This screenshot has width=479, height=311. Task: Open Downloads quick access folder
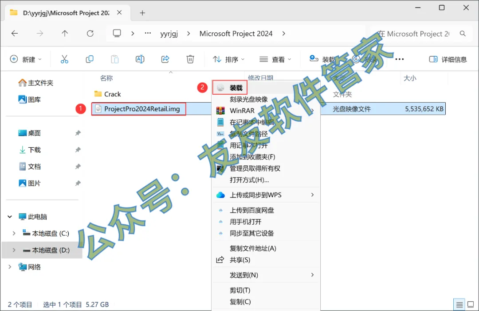(29, 150)
